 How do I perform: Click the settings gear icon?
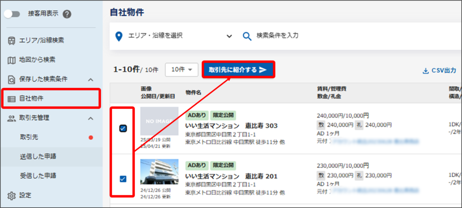[12, 195]
